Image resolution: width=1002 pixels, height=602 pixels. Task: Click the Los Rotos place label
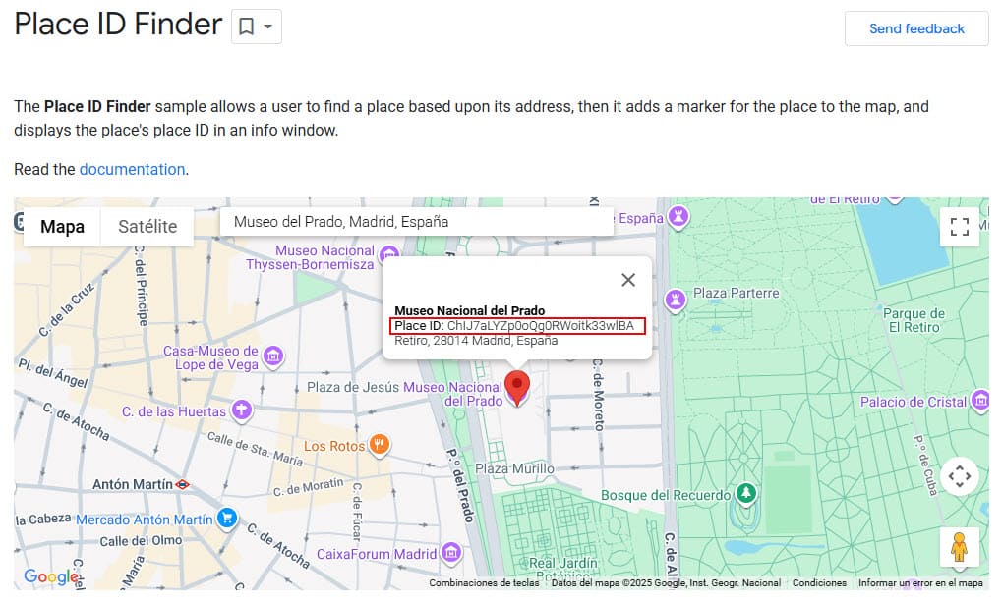pyautogui.click(x=334, y=446)
